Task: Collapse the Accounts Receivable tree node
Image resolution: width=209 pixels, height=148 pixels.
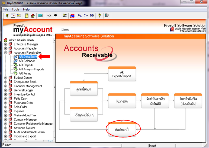Action: point(6,52)
